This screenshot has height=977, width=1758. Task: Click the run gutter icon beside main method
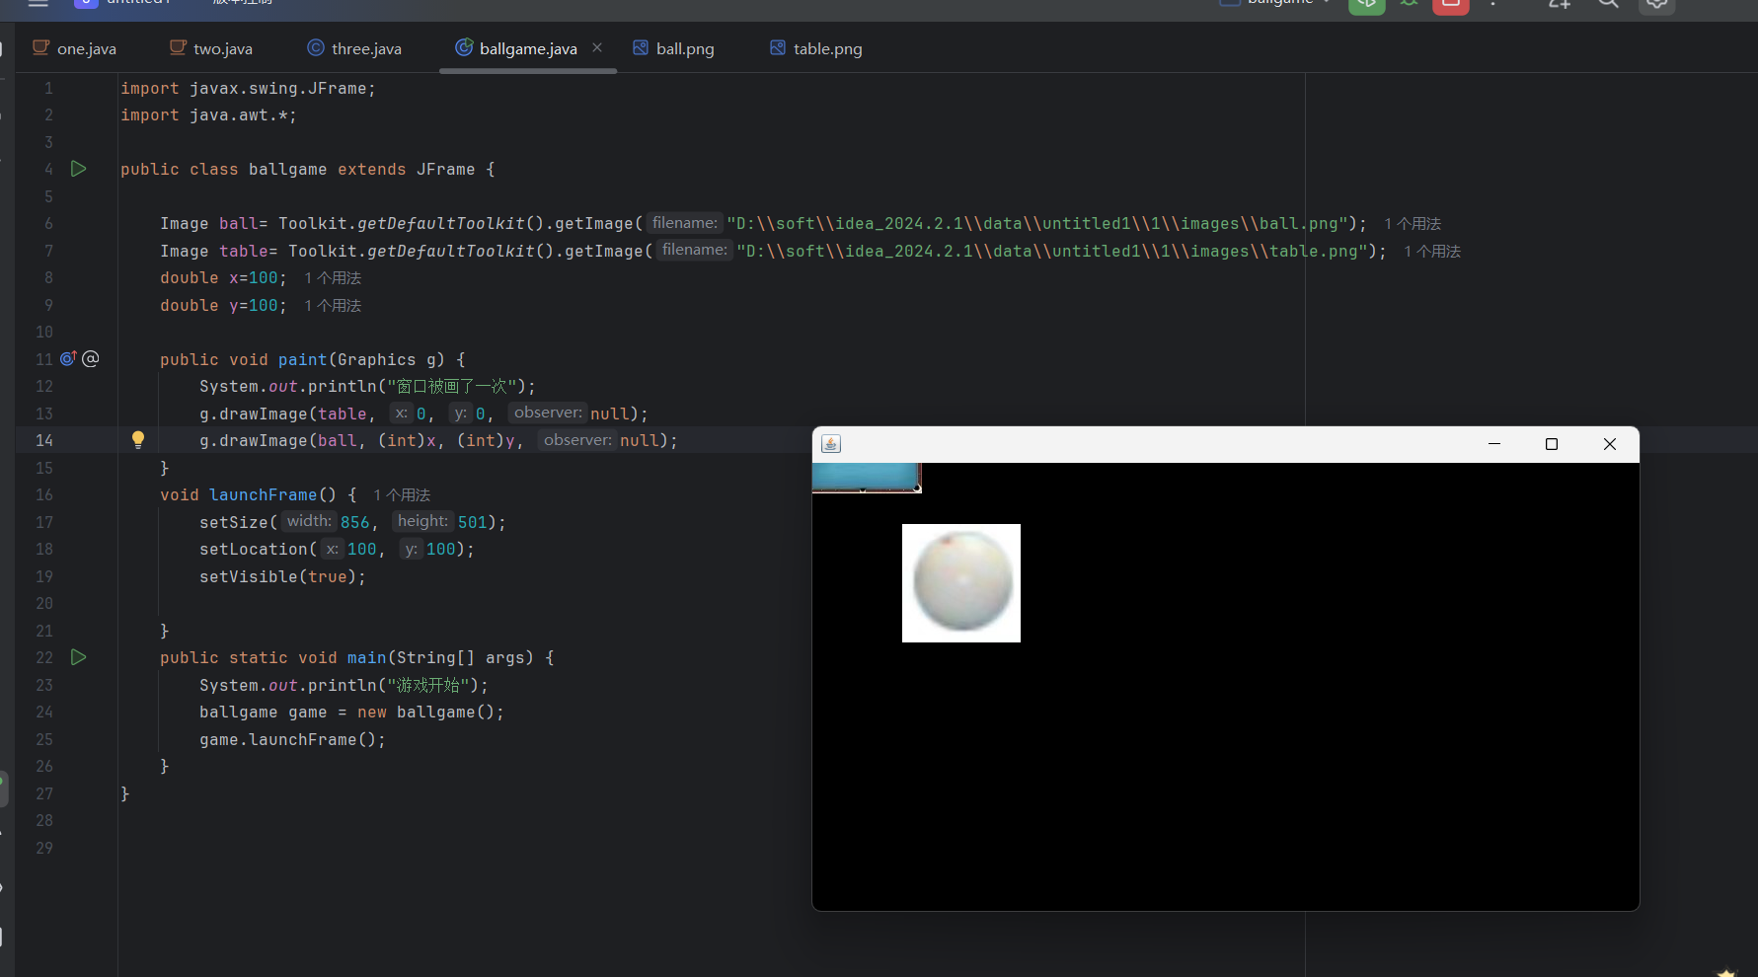(x=79, y=657)
